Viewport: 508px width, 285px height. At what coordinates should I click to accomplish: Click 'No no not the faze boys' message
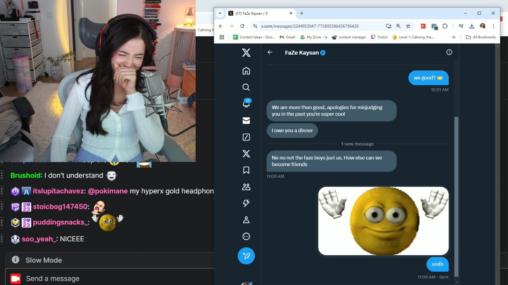coord(331,161)
